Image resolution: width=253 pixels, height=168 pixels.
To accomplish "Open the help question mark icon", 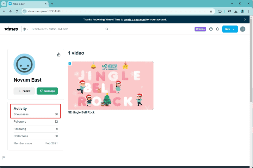I will [x=211, y=29].
